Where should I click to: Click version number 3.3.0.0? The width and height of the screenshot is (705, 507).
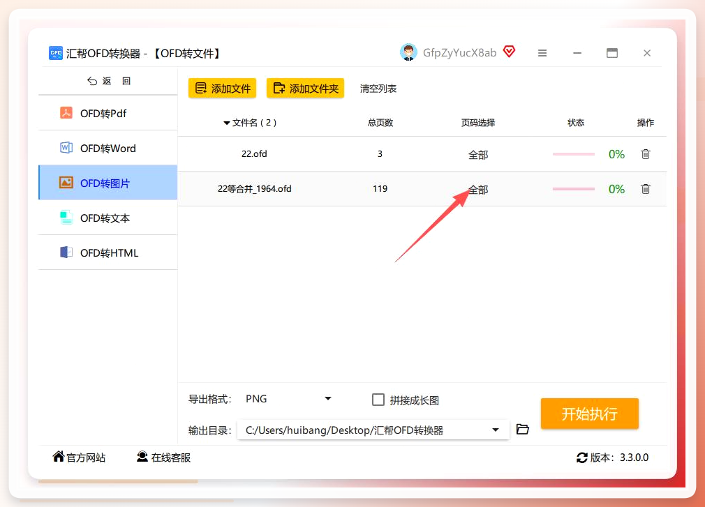[x=634, y=457]
